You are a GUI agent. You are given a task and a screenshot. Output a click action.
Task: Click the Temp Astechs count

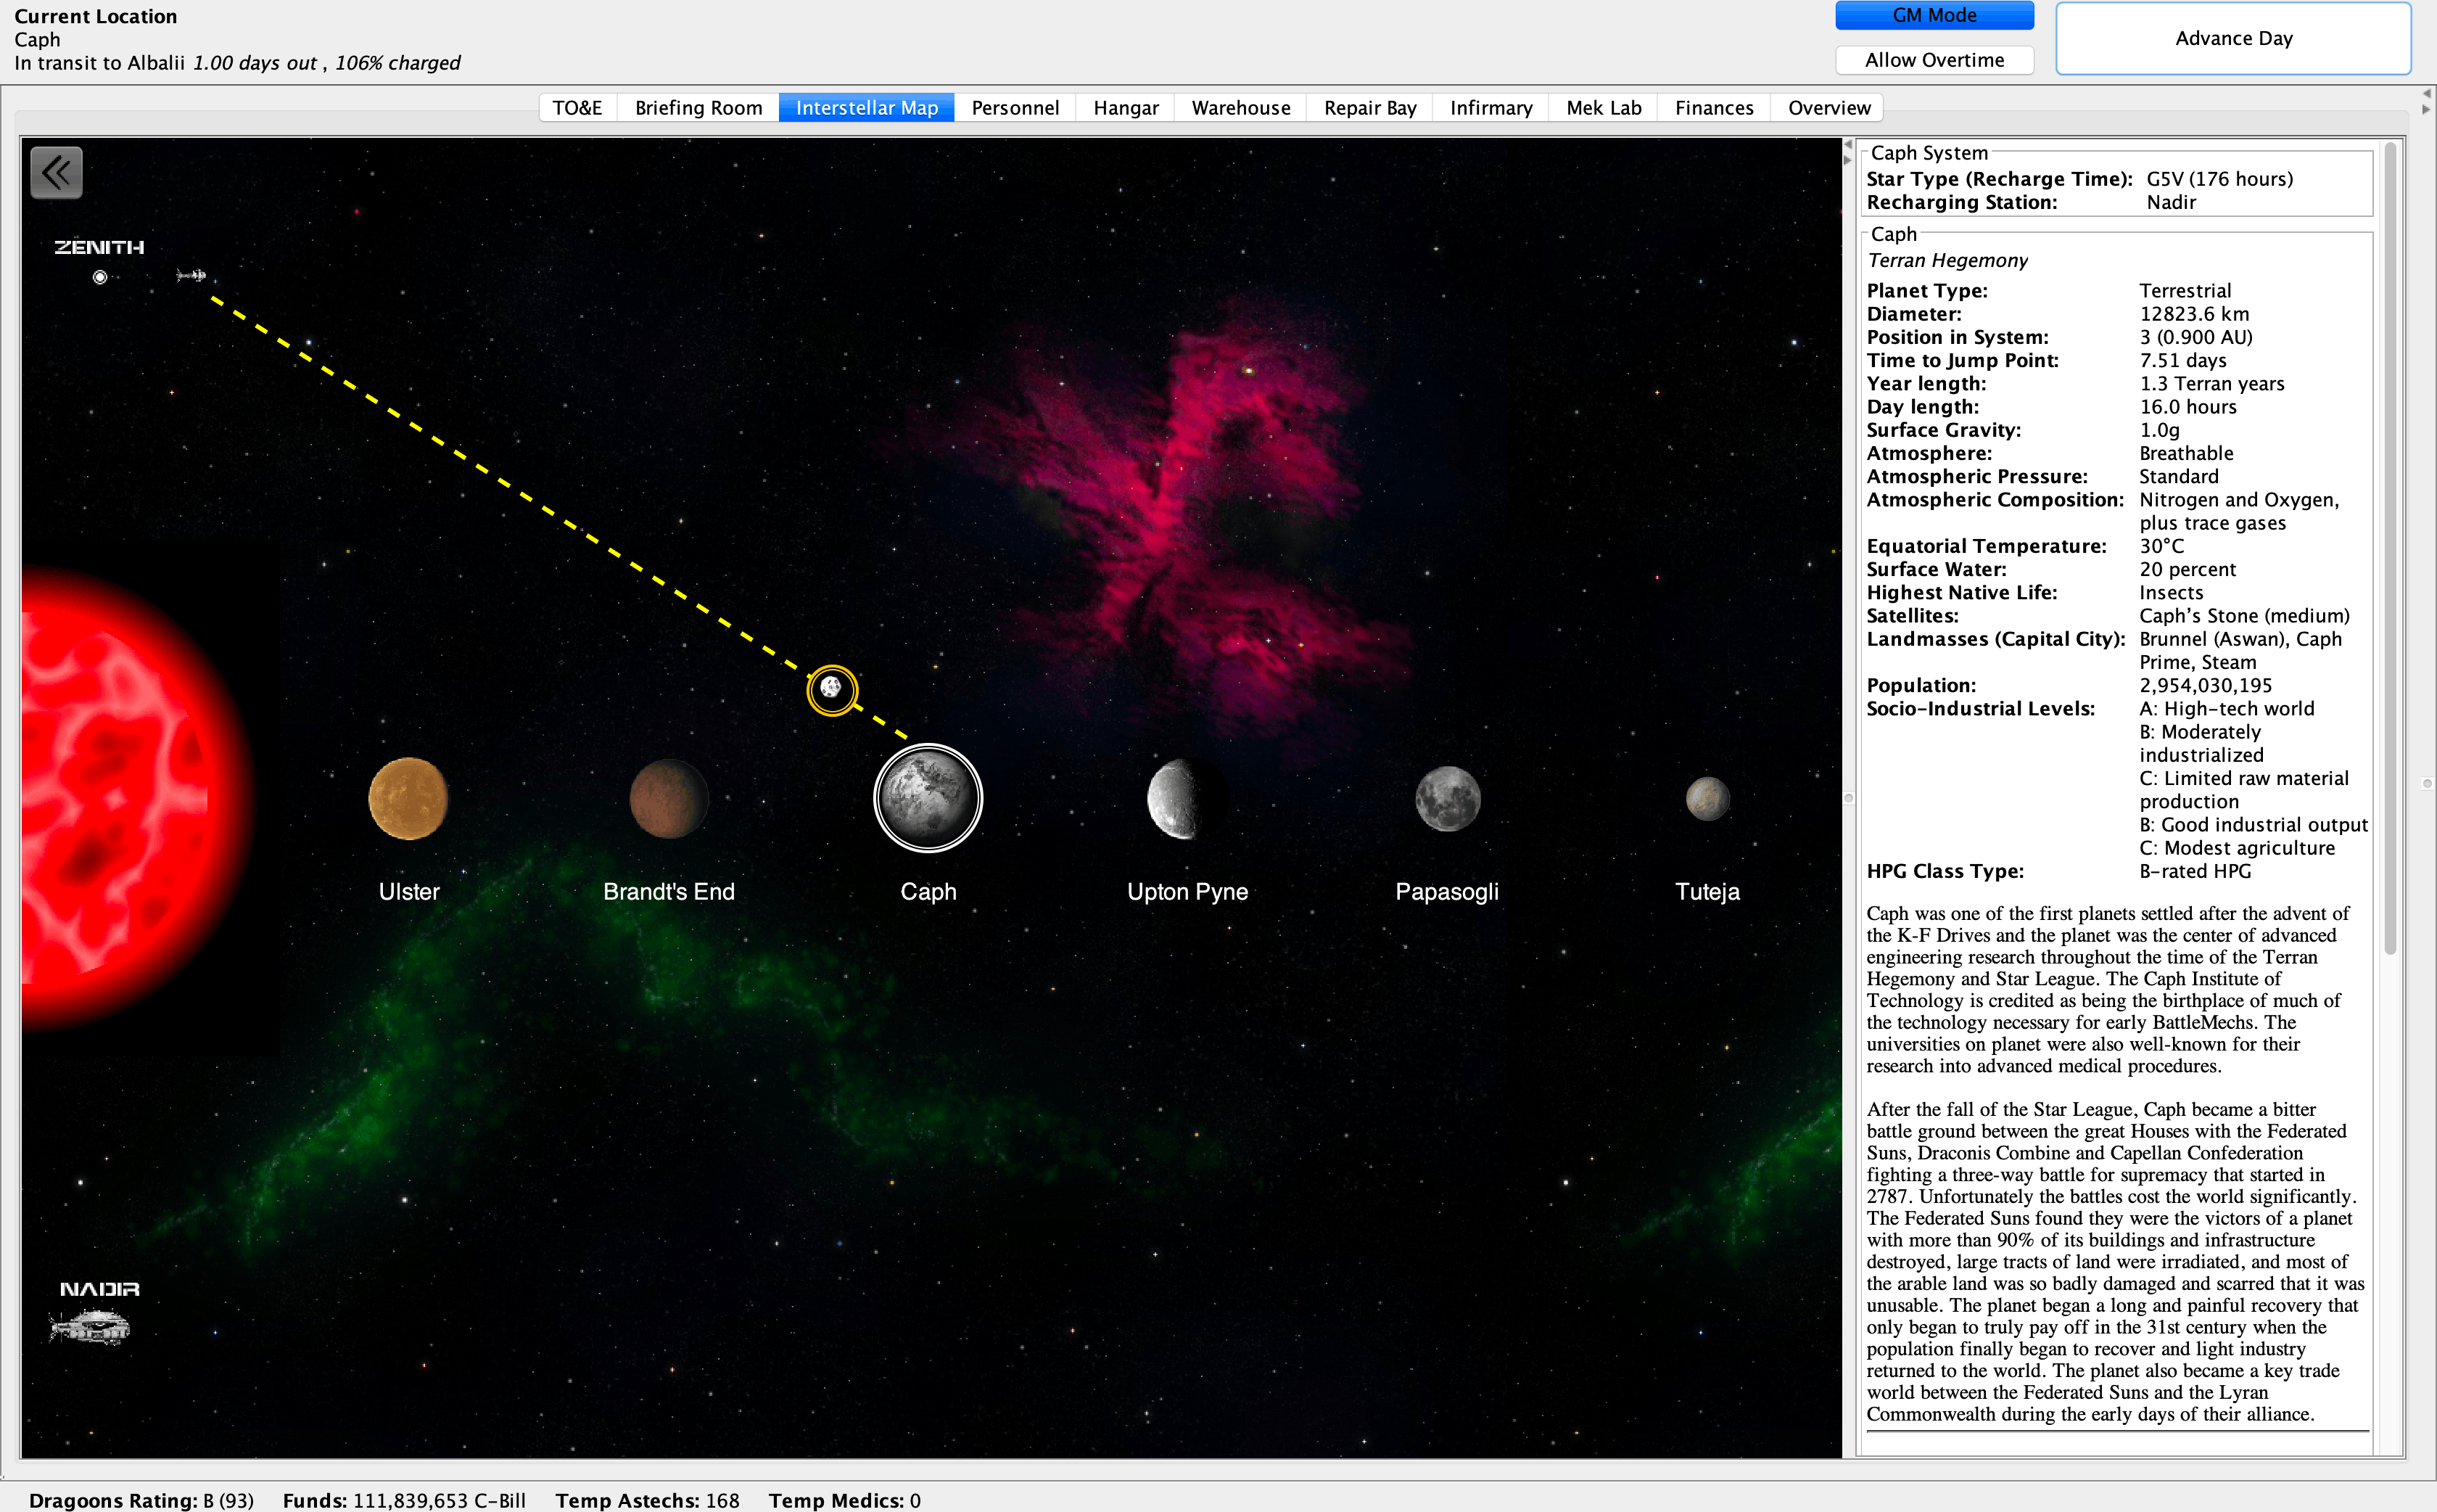(x=722, y=1500)
